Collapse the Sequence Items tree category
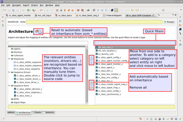 coord(9,86)
